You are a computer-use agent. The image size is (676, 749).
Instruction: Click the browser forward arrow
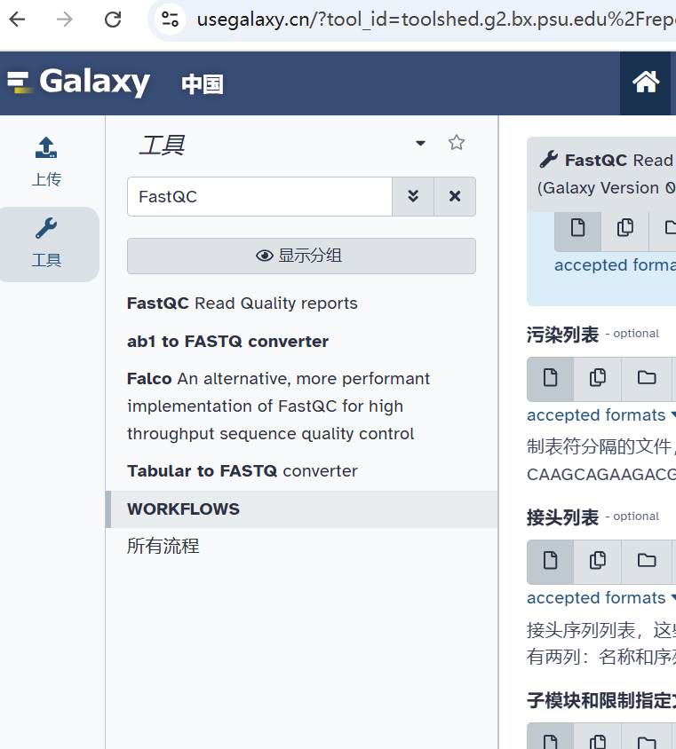(65, 20)
